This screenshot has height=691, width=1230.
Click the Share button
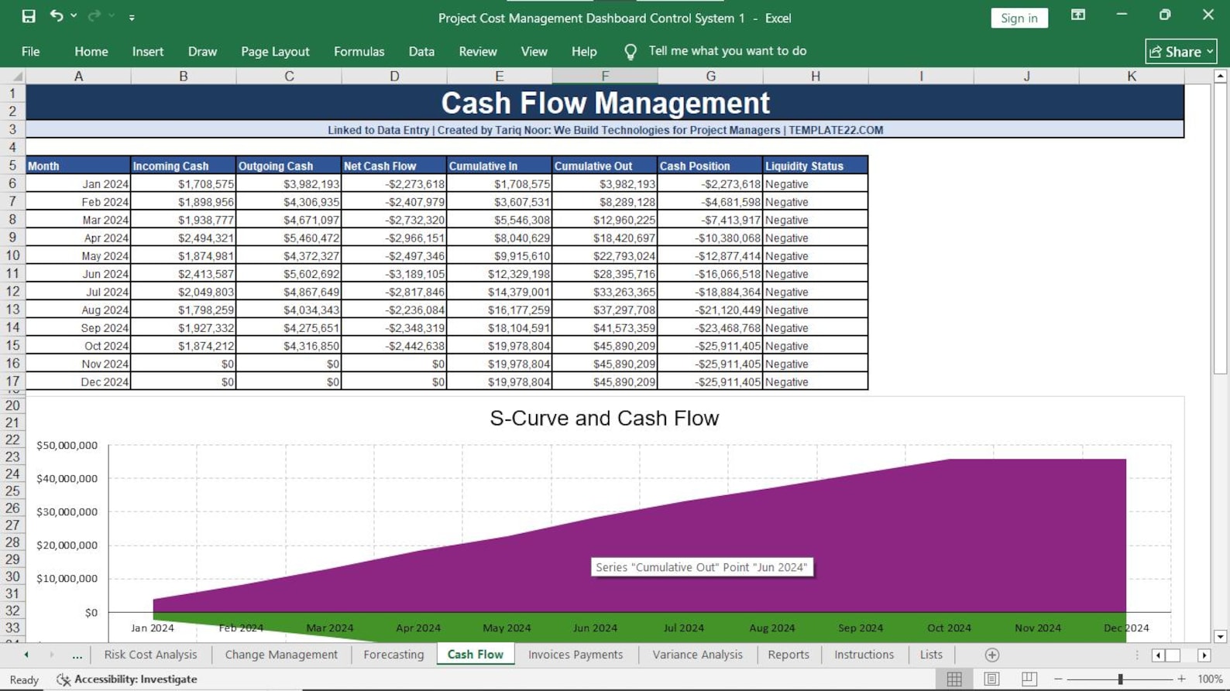click(x=1180, y=52)
